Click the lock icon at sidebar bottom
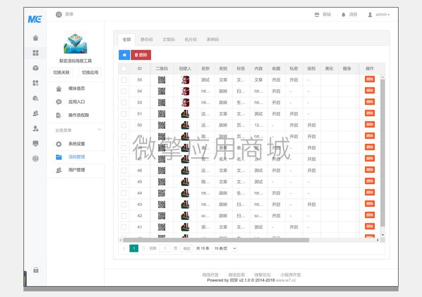 [35, 270]
